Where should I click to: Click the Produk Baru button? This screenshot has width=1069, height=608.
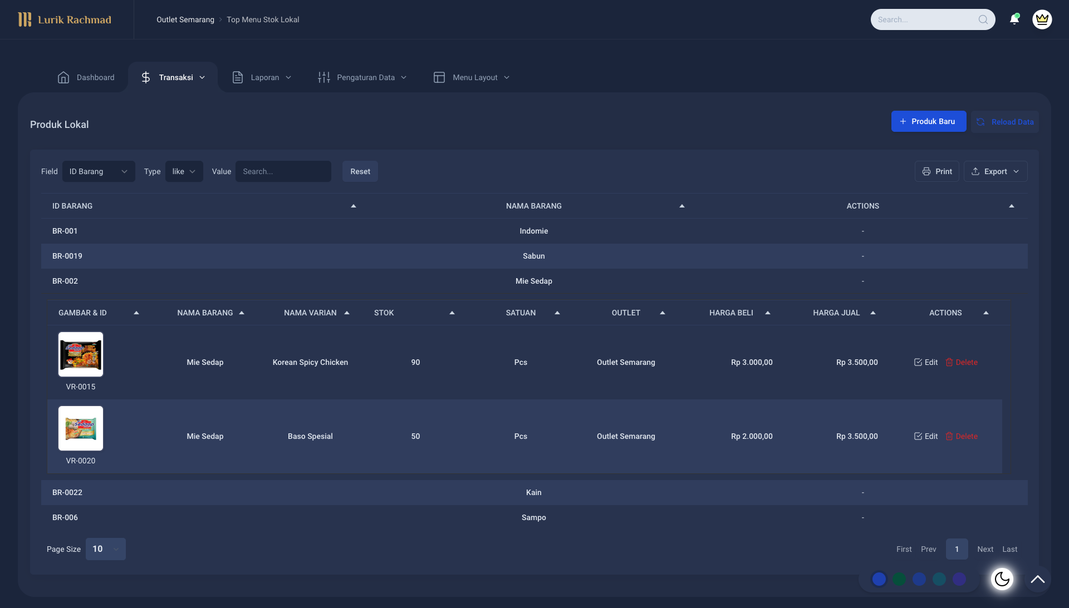coord(928,121)
